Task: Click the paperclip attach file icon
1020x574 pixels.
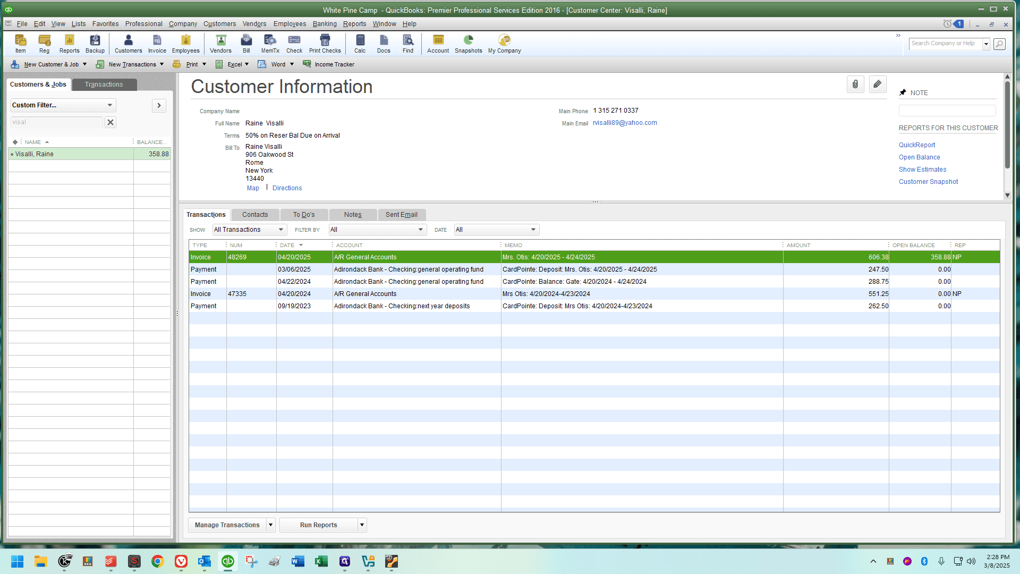Action: pos(855,85)
